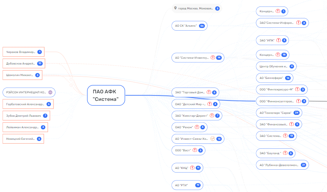This screenshot has width=327, height=192.
Task: Select the Чирахов Владимир person node
Action: click(23, 52)
